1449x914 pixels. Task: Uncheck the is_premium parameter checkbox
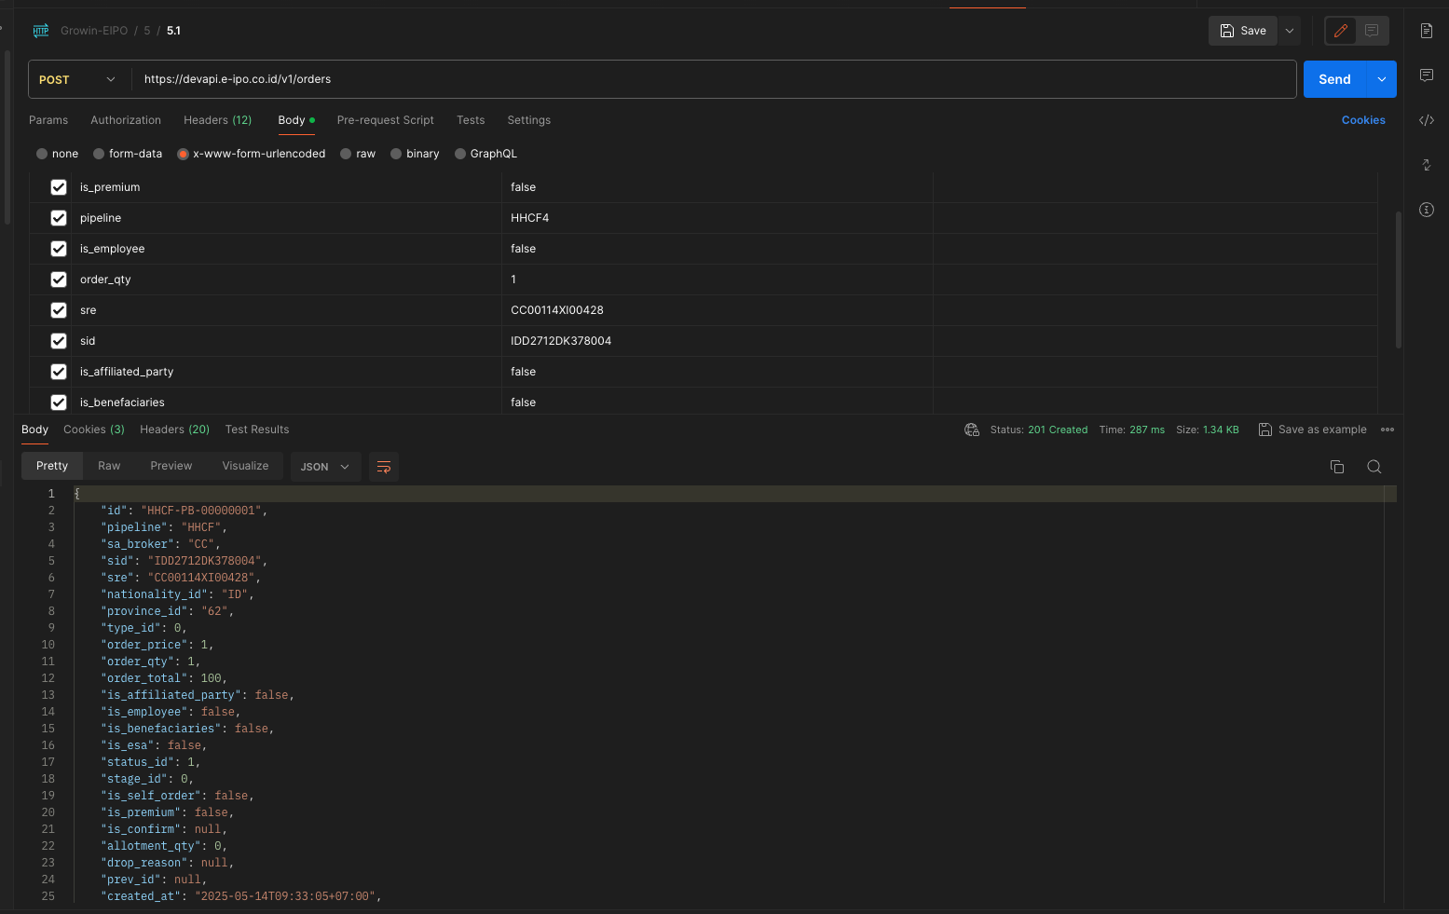tap(59, 187)
